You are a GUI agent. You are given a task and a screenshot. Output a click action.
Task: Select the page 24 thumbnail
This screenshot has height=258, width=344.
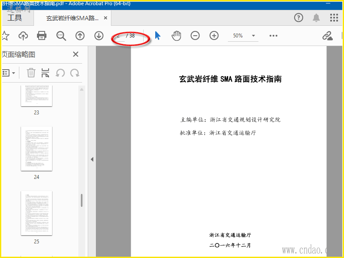point(37,148)
